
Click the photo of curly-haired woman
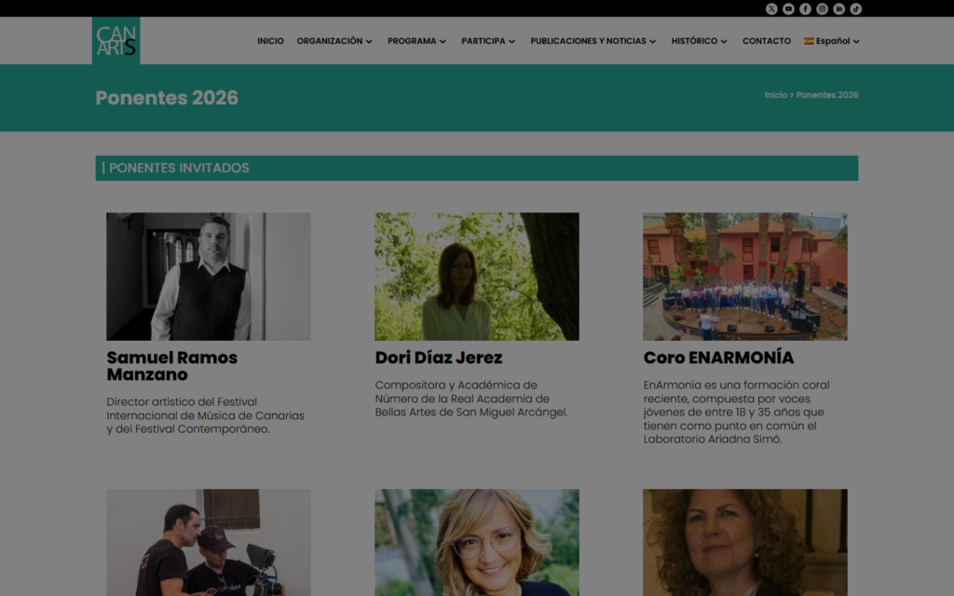tap(745, 543)
